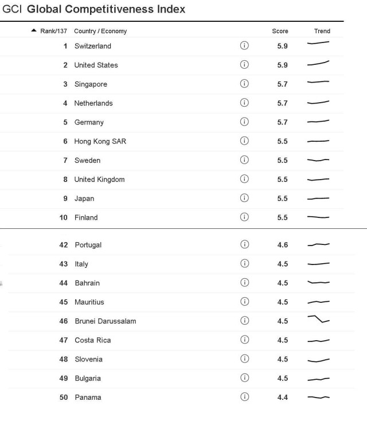Open the info icon for Finland
This screenshot has height=440, width=367.
tap(244, 217)
